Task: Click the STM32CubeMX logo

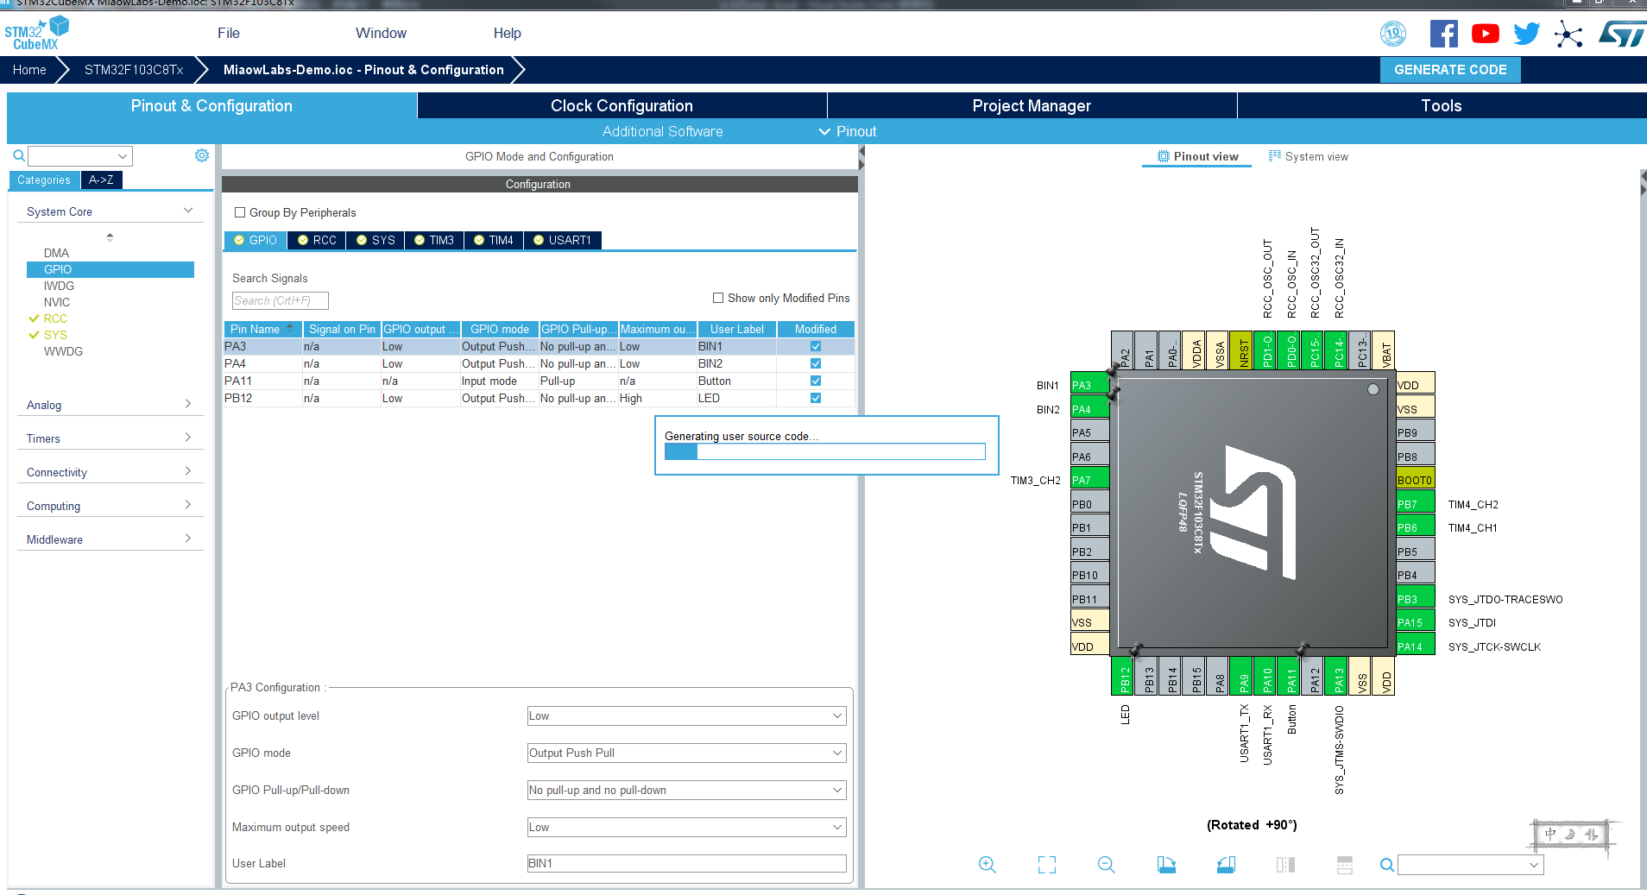Action: click(36, 34)
